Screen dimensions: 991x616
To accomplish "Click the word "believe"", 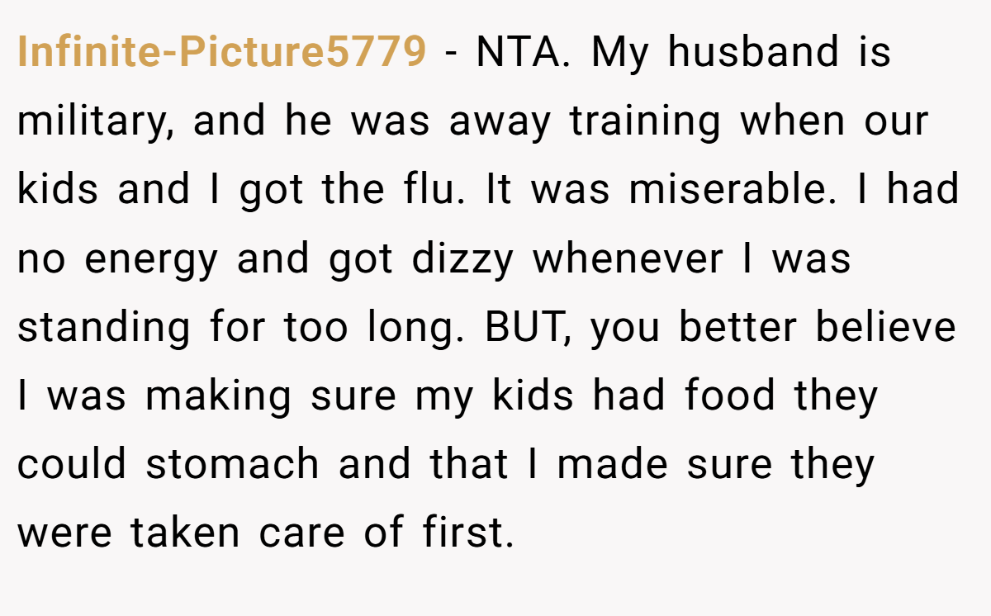I will tap(886, 328).
